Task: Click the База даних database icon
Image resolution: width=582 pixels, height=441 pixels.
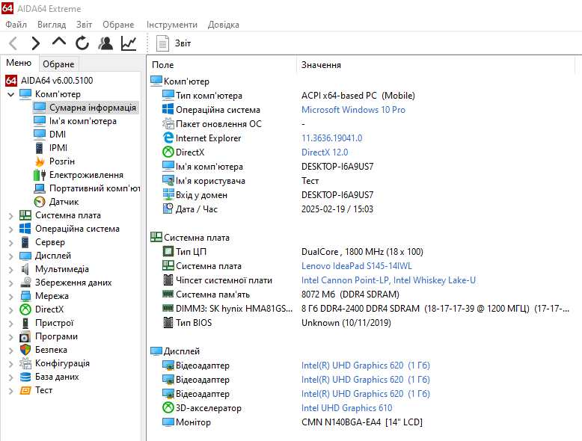Action: pos(25,377)
